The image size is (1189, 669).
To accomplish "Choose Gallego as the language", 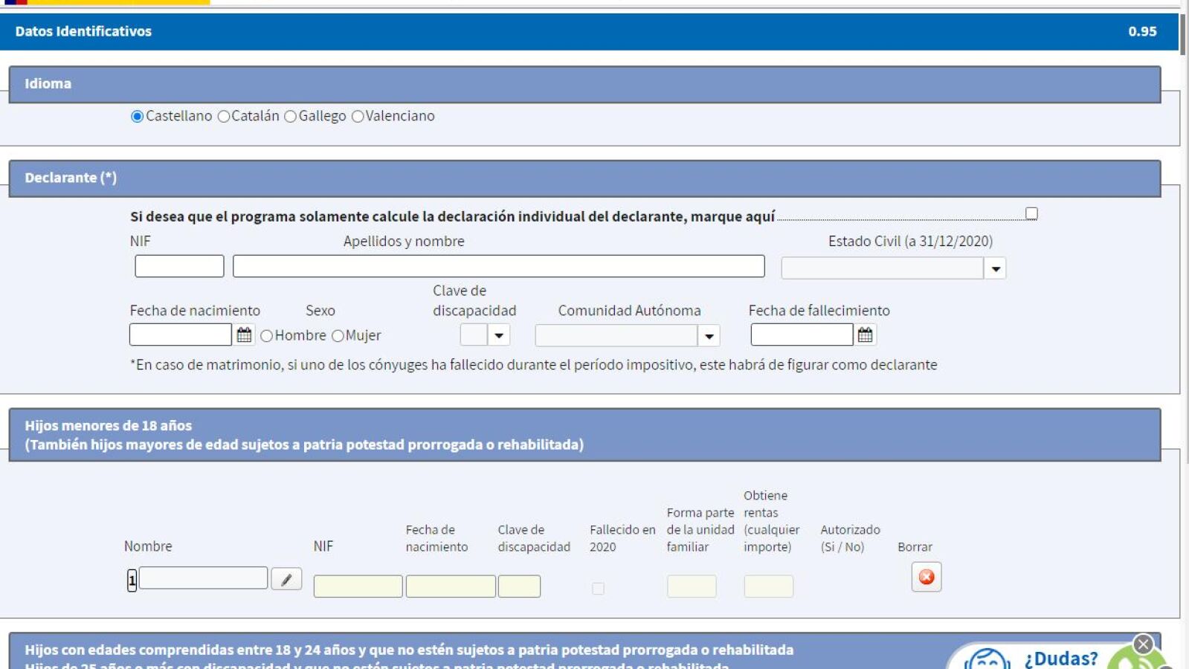I will tap(291, 117).
